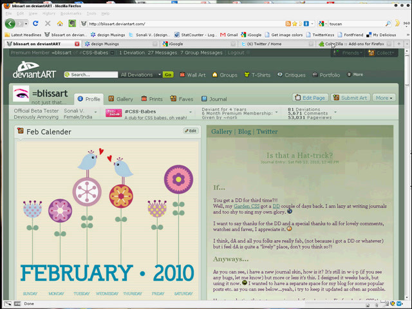412x309 pixels.
Task: Expand the Deviations Comments Pageviews stats arrow
Action: [x=335, y=112]
